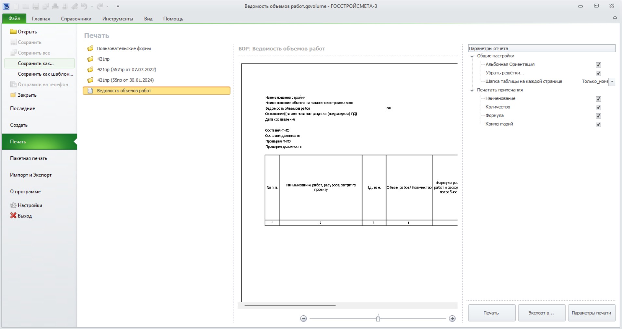622x329 pixels.
Task: Open Шапка таблицы на каждой странице dropdown
Action: (x=612, y=82)
